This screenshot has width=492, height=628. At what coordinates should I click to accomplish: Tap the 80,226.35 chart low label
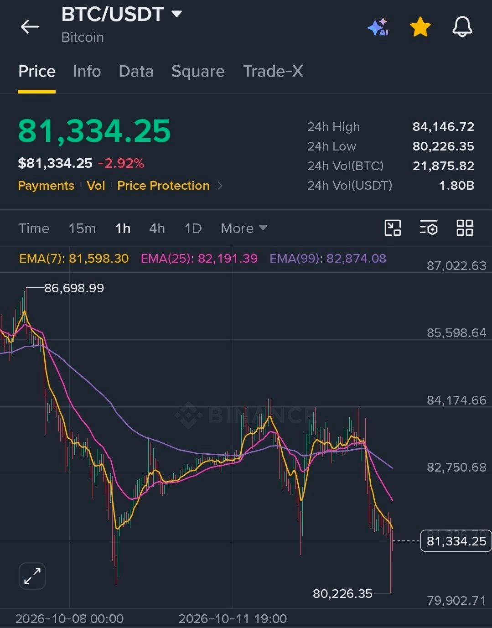pos(342,593)
